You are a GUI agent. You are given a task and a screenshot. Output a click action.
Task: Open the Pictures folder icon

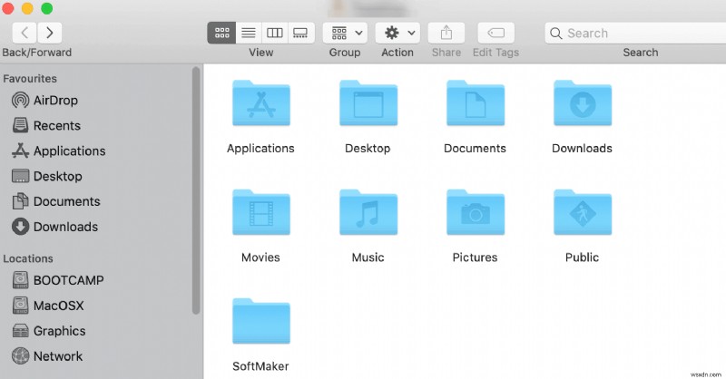tap(475, 215)
